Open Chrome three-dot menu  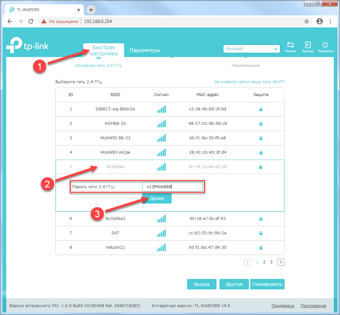(x=330, y=21)
